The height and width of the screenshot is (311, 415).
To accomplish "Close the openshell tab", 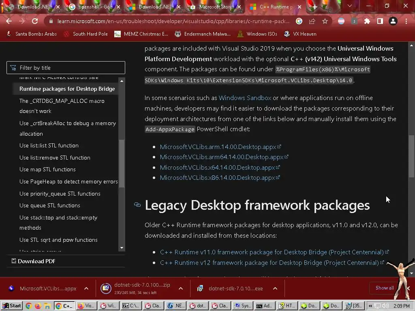I will click(x=118, y=7).
